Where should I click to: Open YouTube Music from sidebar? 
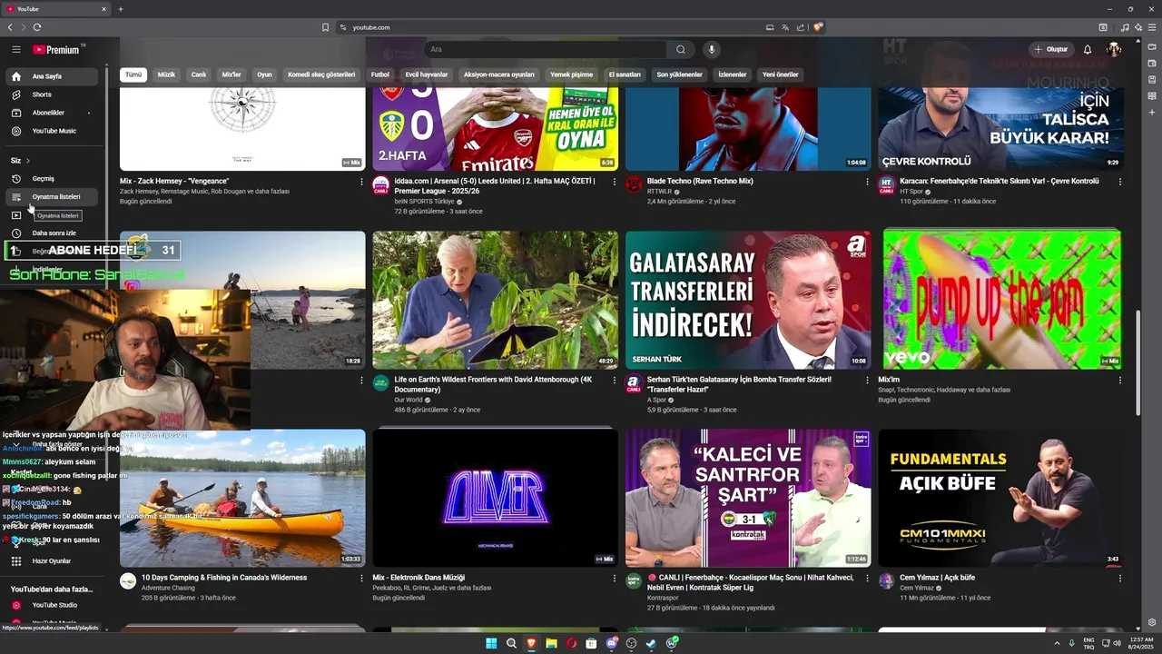51,131
